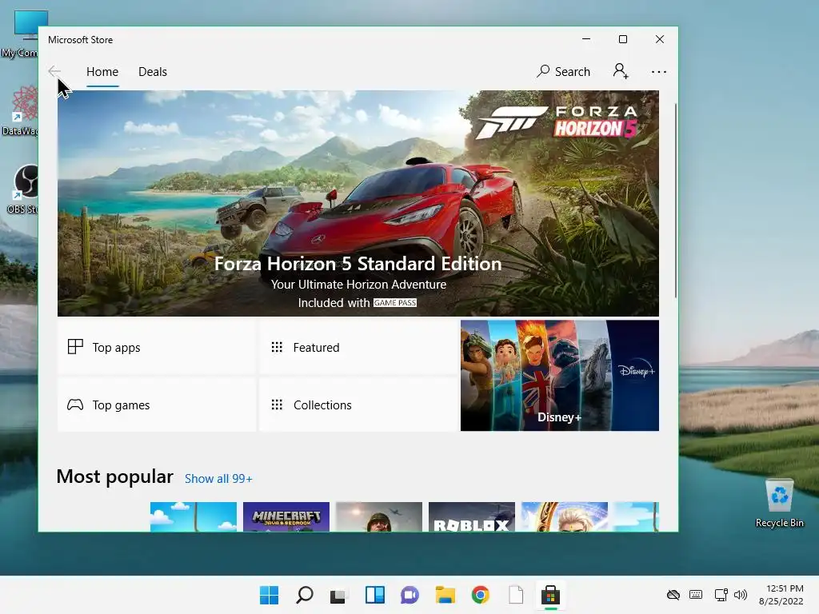Launch Google Chrome from the taskbar

[x=480, y=595]
